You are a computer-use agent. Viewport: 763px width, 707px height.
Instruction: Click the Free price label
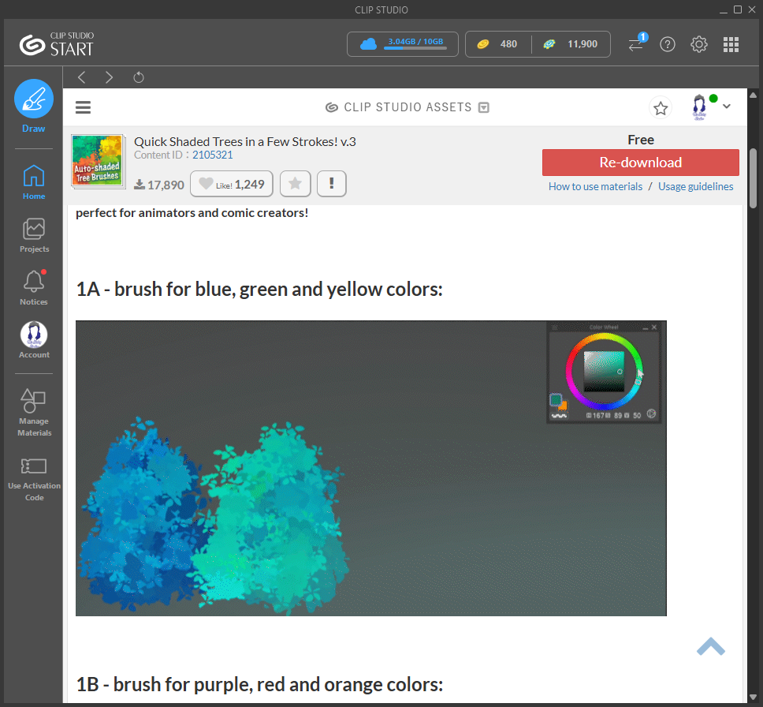(640, 140)
